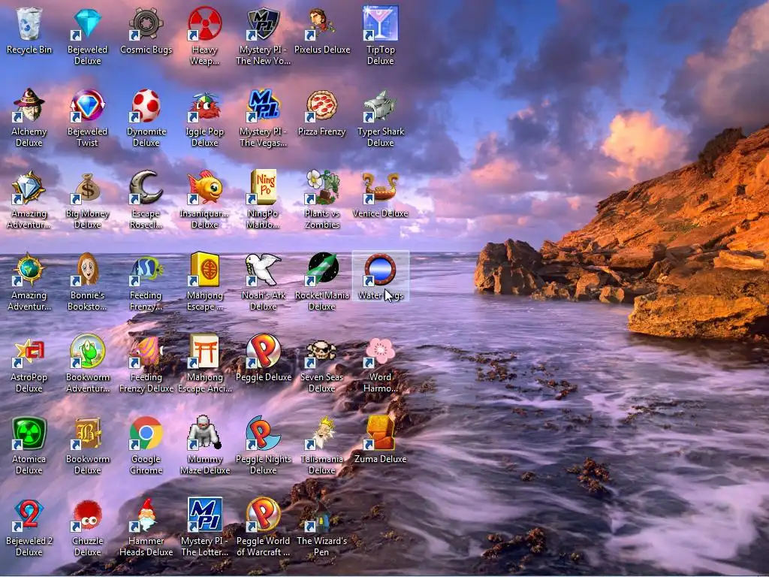Select Mahjong Escape yellow tile icon
This screenshot has width=769, height=577.
[204, 270]
